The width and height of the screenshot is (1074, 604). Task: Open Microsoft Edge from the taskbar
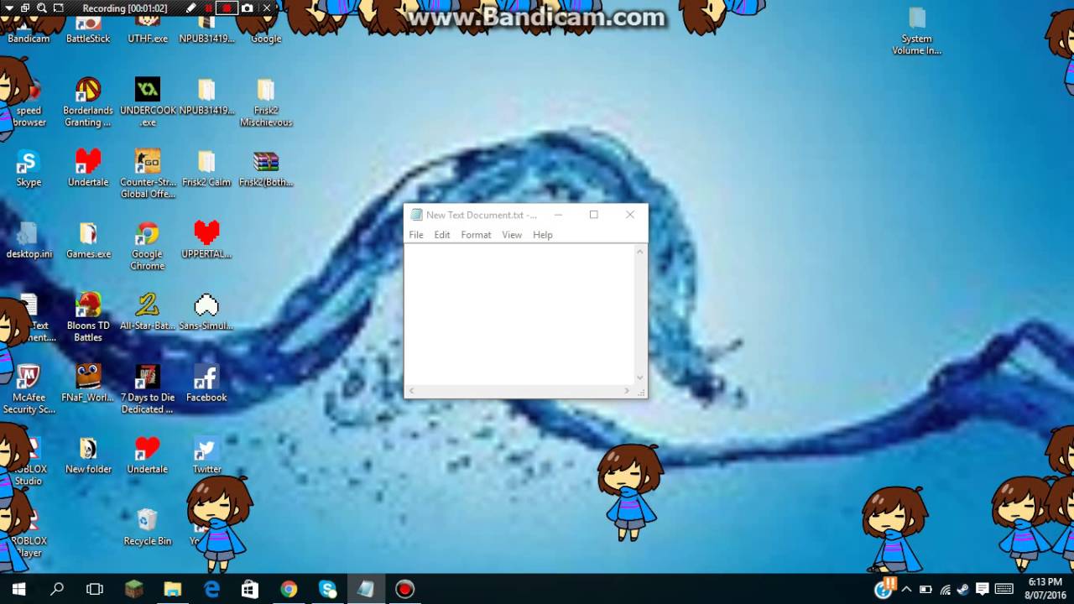211,589
